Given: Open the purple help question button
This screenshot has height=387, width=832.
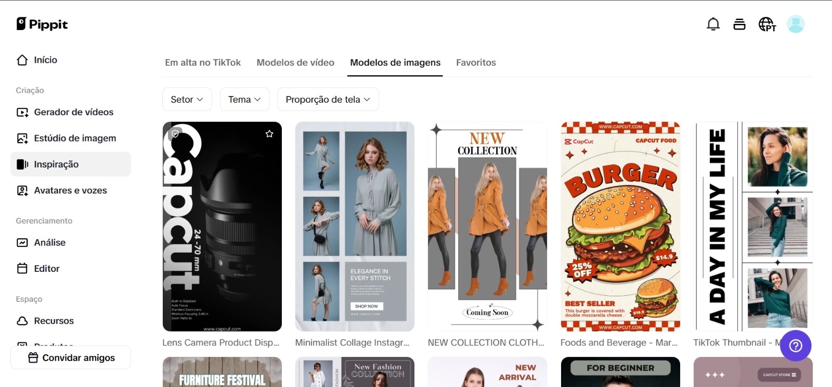Looking at the screenshot, I should point(795,345).
